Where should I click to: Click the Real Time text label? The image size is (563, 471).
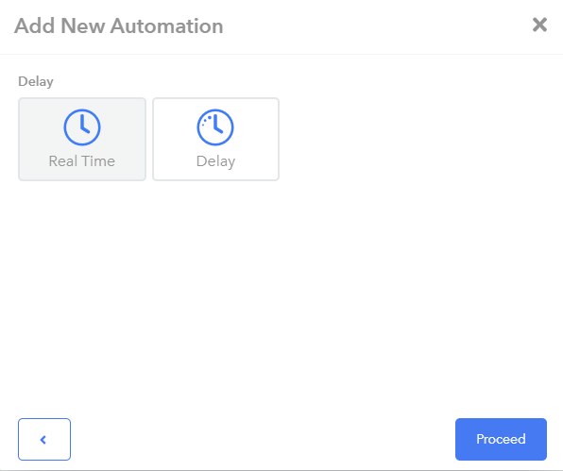pos(82,161)
